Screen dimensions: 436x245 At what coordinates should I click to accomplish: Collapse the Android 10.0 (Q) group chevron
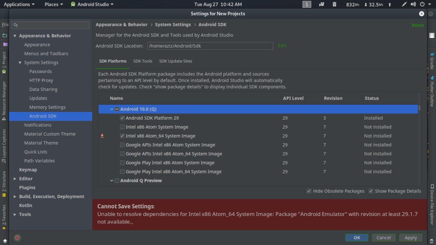pyautogui.click(x=112, y=109)
